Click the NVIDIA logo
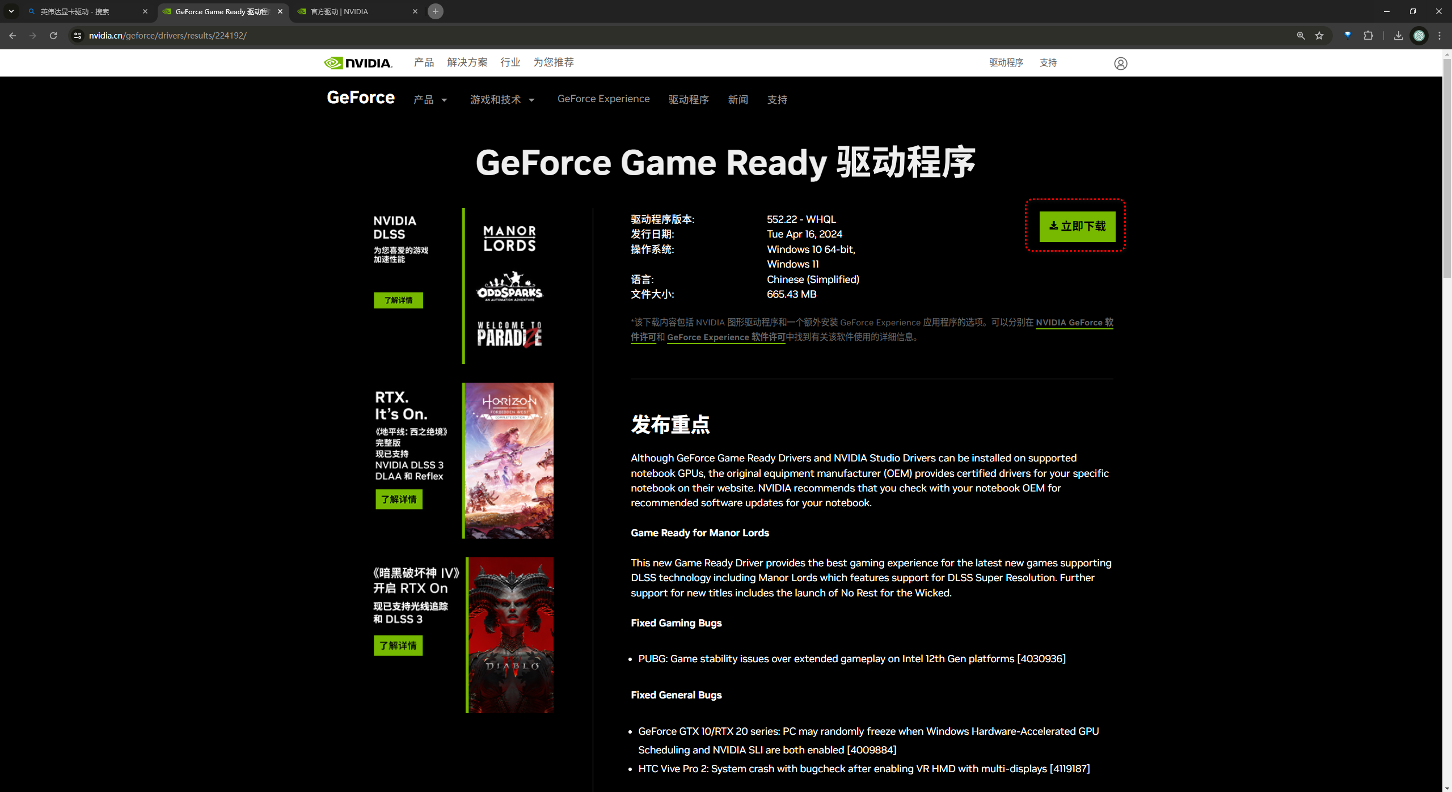This screenshot has height=792, width=1452. tap(358, 63)
